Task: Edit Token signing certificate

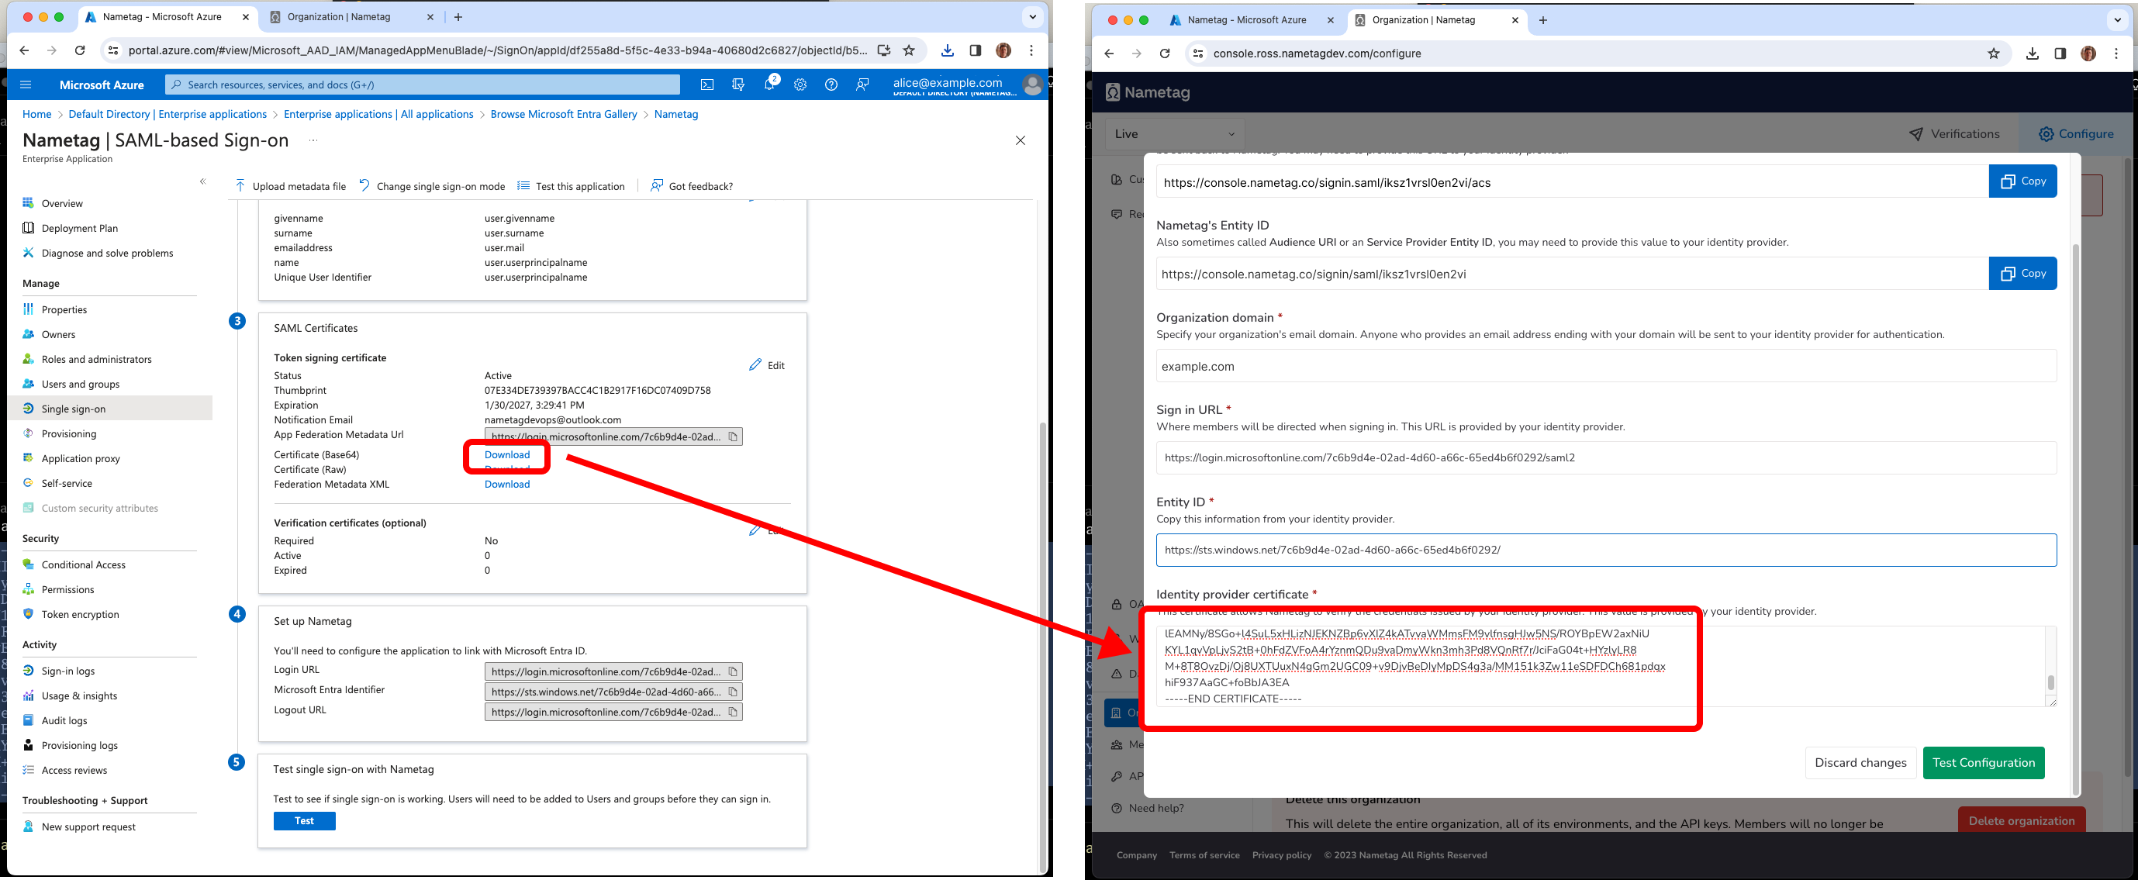Action: [767, 365]
